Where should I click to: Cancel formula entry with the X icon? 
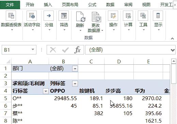(x=53, y=50)
